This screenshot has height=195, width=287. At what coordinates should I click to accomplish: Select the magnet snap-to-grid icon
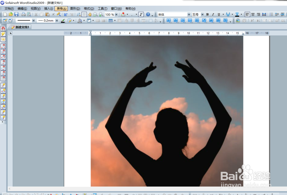3,79
